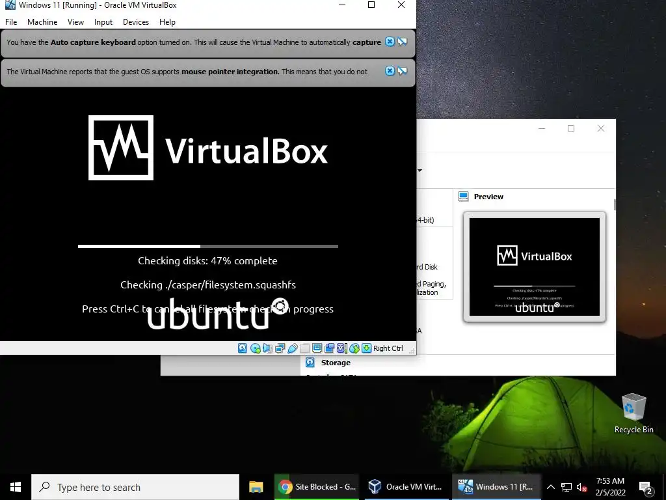The height and width of the screenshot is (500, 666).
Task: Click the muted volume tray icon
Action: point(582,487)
